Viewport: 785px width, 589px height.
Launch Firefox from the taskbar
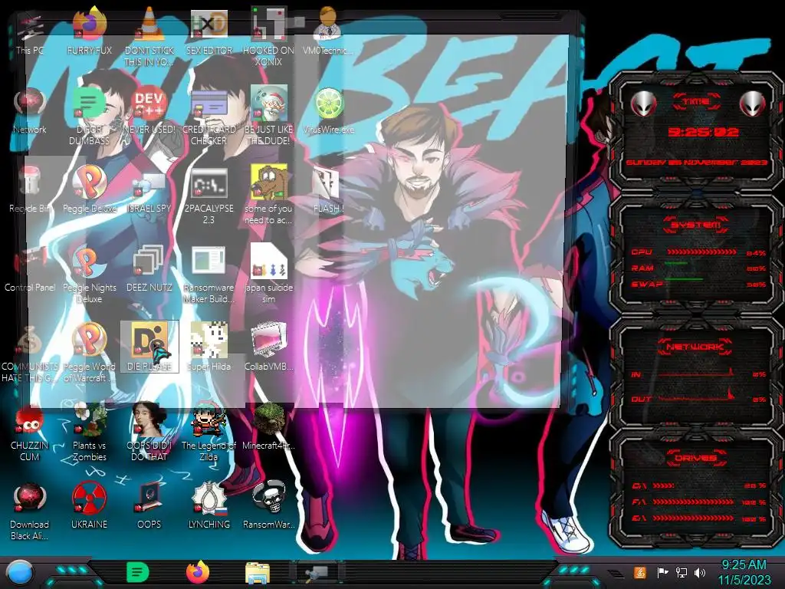click(198, 572)
